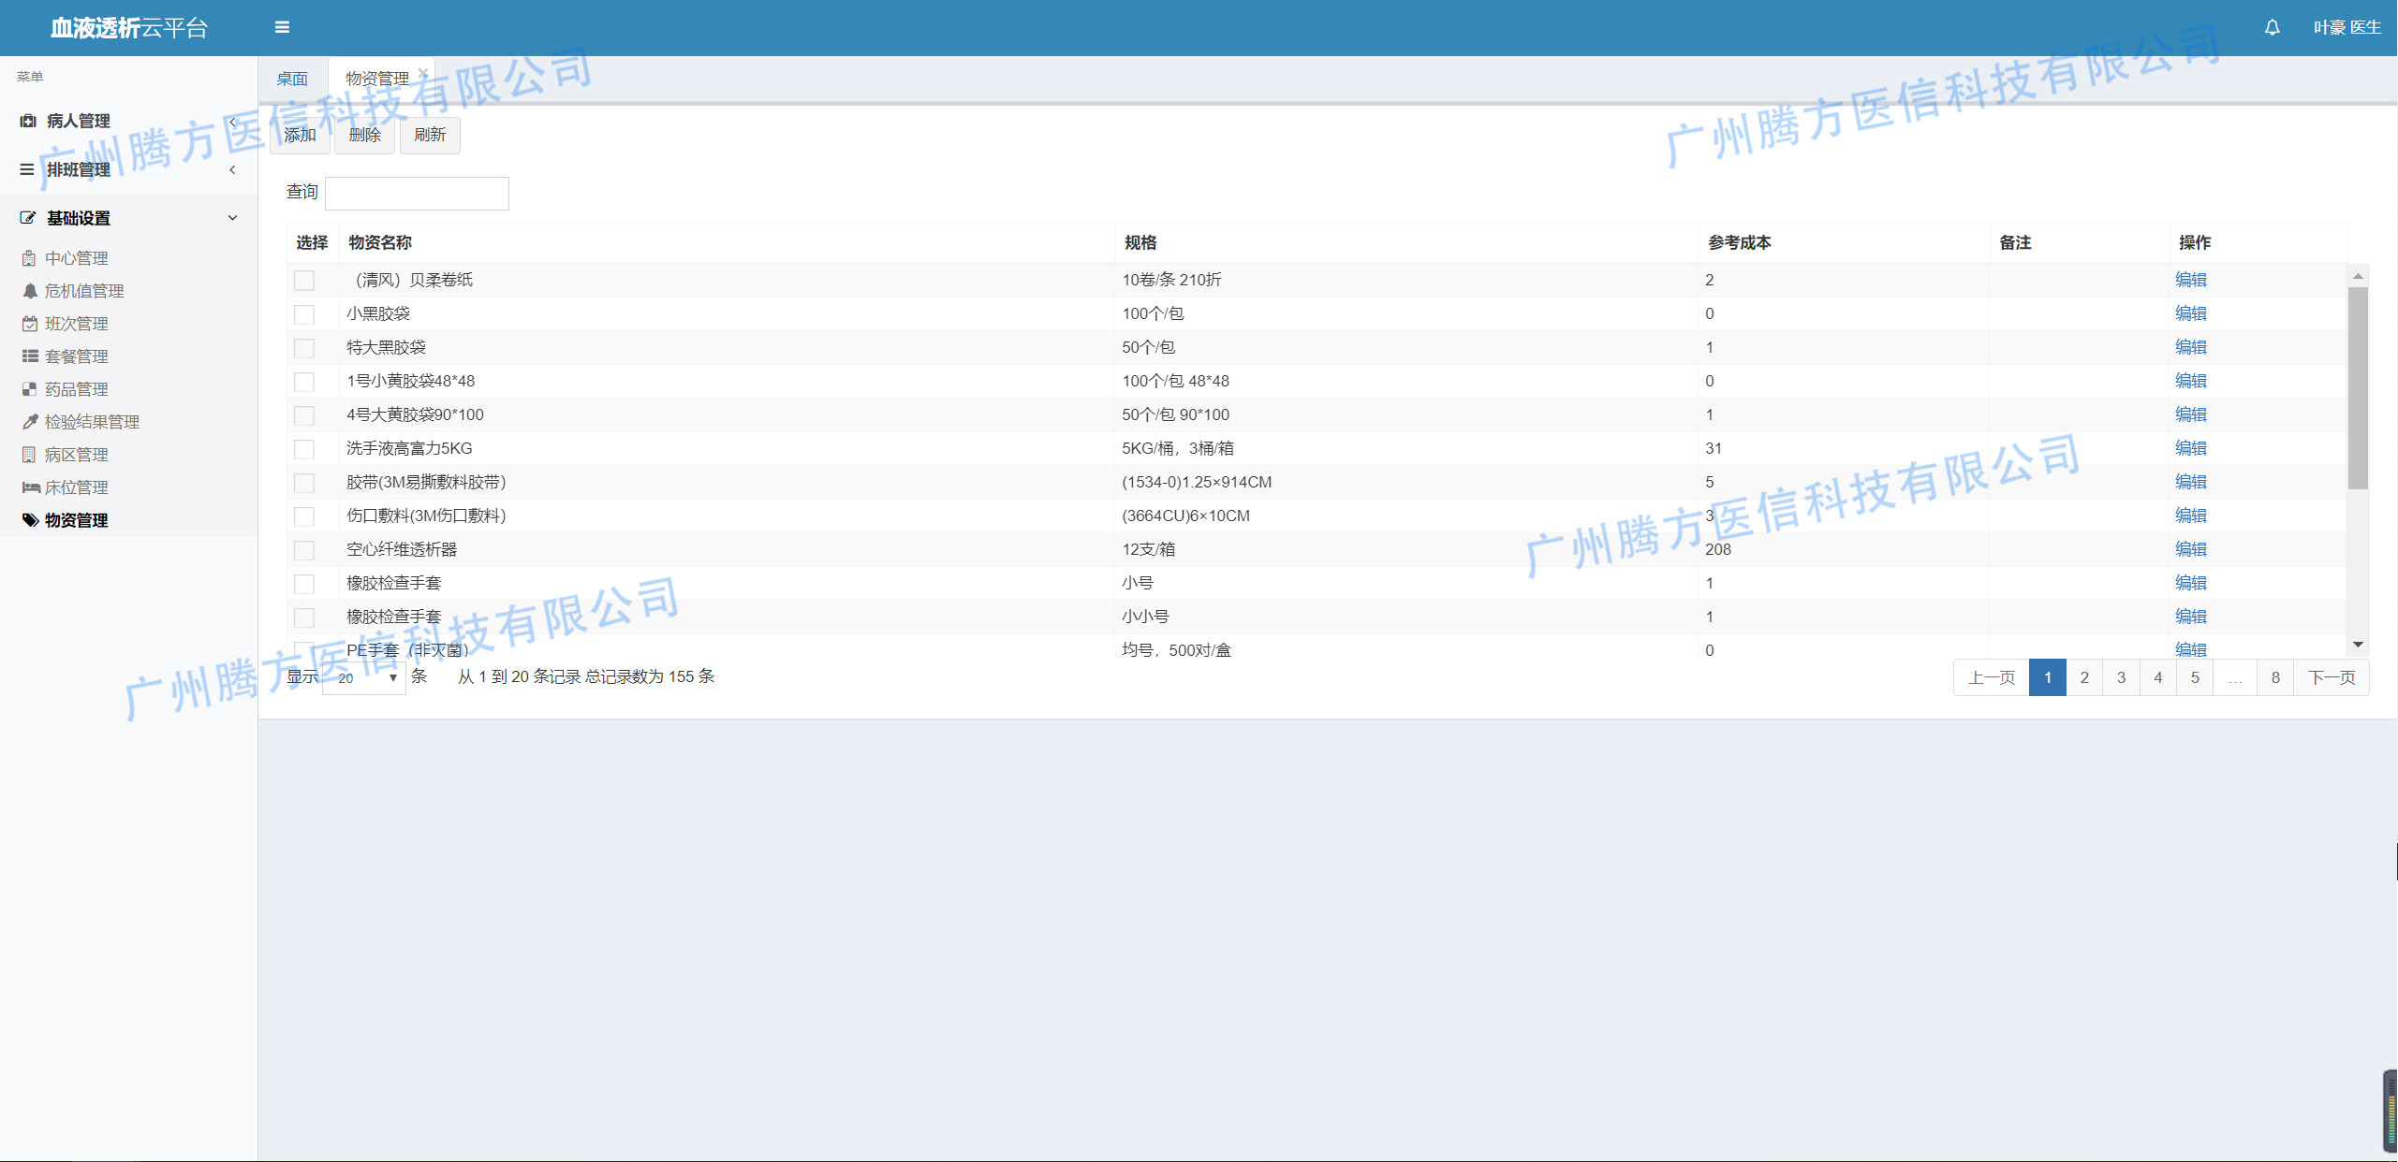Screen dimensions: 2398x1162
Task: Focus the 查询 search input
Action: point(417,193)
